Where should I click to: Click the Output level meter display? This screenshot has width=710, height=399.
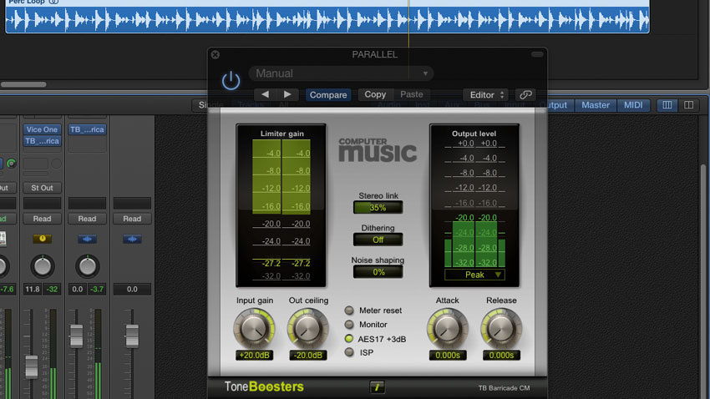[474, 205]
